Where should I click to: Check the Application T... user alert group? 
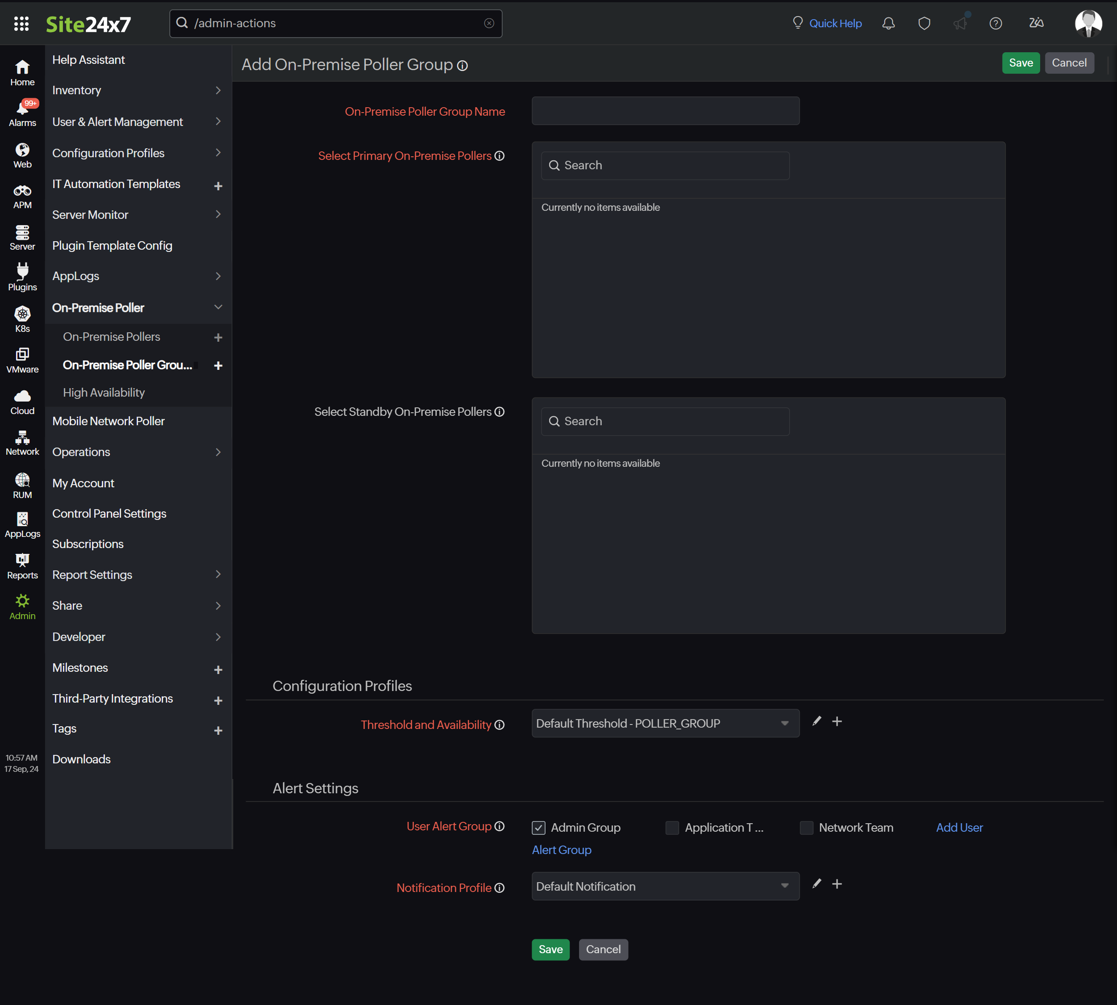[672, 828]
